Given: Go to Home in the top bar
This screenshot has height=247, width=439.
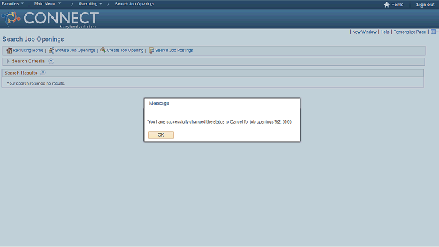Looking at the screenshot, I should [x=397, y=5].
